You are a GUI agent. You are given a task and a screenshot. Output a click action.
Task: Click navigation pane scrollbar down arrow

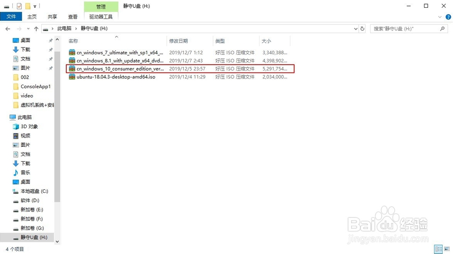(57, 242)
